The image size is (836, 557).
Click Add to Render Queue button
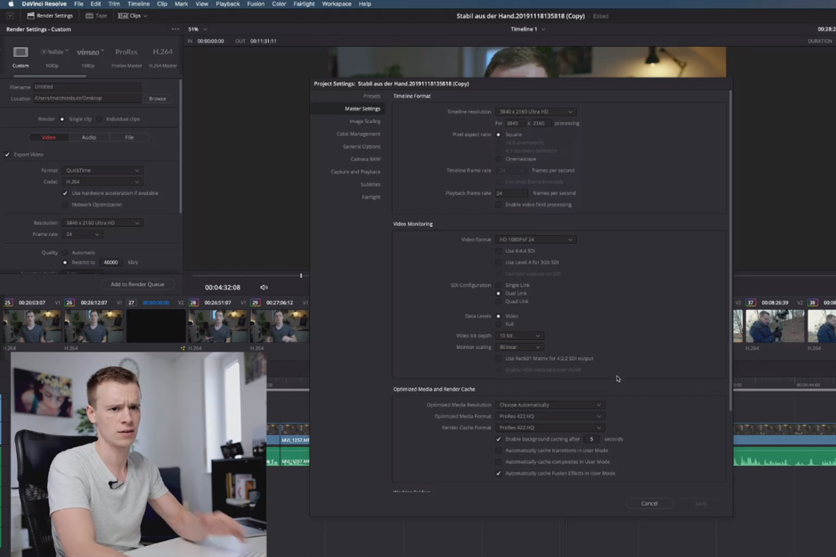[137, 284]
